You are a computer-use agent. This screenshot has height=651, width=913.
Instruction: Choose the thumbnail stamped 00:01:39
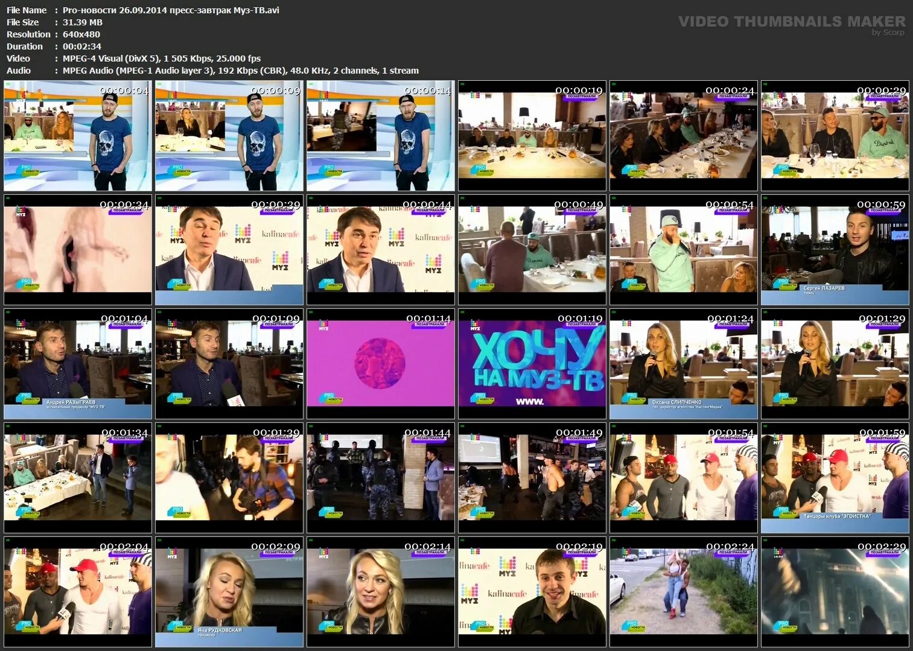coord(229,478)
